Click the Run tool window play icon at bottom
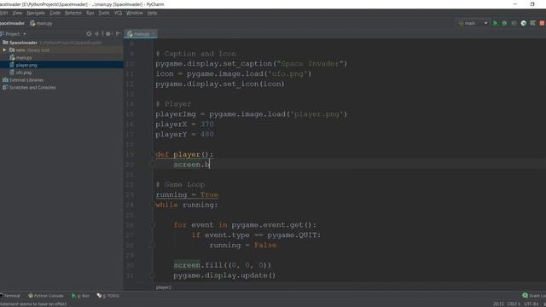The image size is (546, 307). coord(74,296)
